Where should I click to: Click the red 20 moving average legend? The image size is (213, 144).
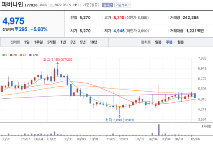click(14, 55)
